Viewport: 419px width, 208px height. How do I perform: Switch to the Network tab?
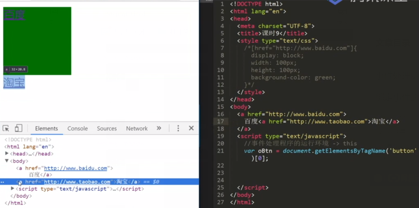(137, 129)
